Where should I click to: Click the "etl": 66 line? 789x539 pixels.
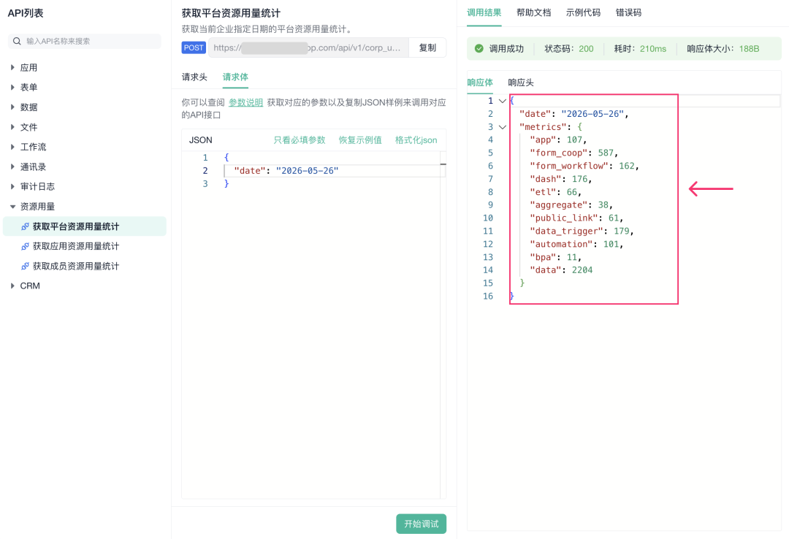pos(555,192)
